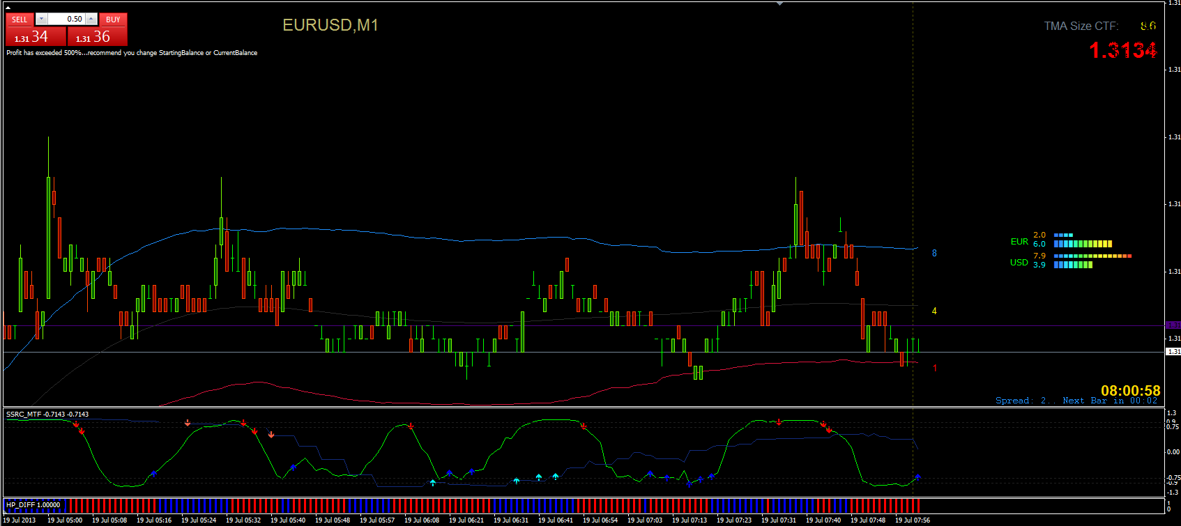This screenshot has height=526, width=1181.
Task: Click the purple price tag on the price scale
Action: point(1173,325)
